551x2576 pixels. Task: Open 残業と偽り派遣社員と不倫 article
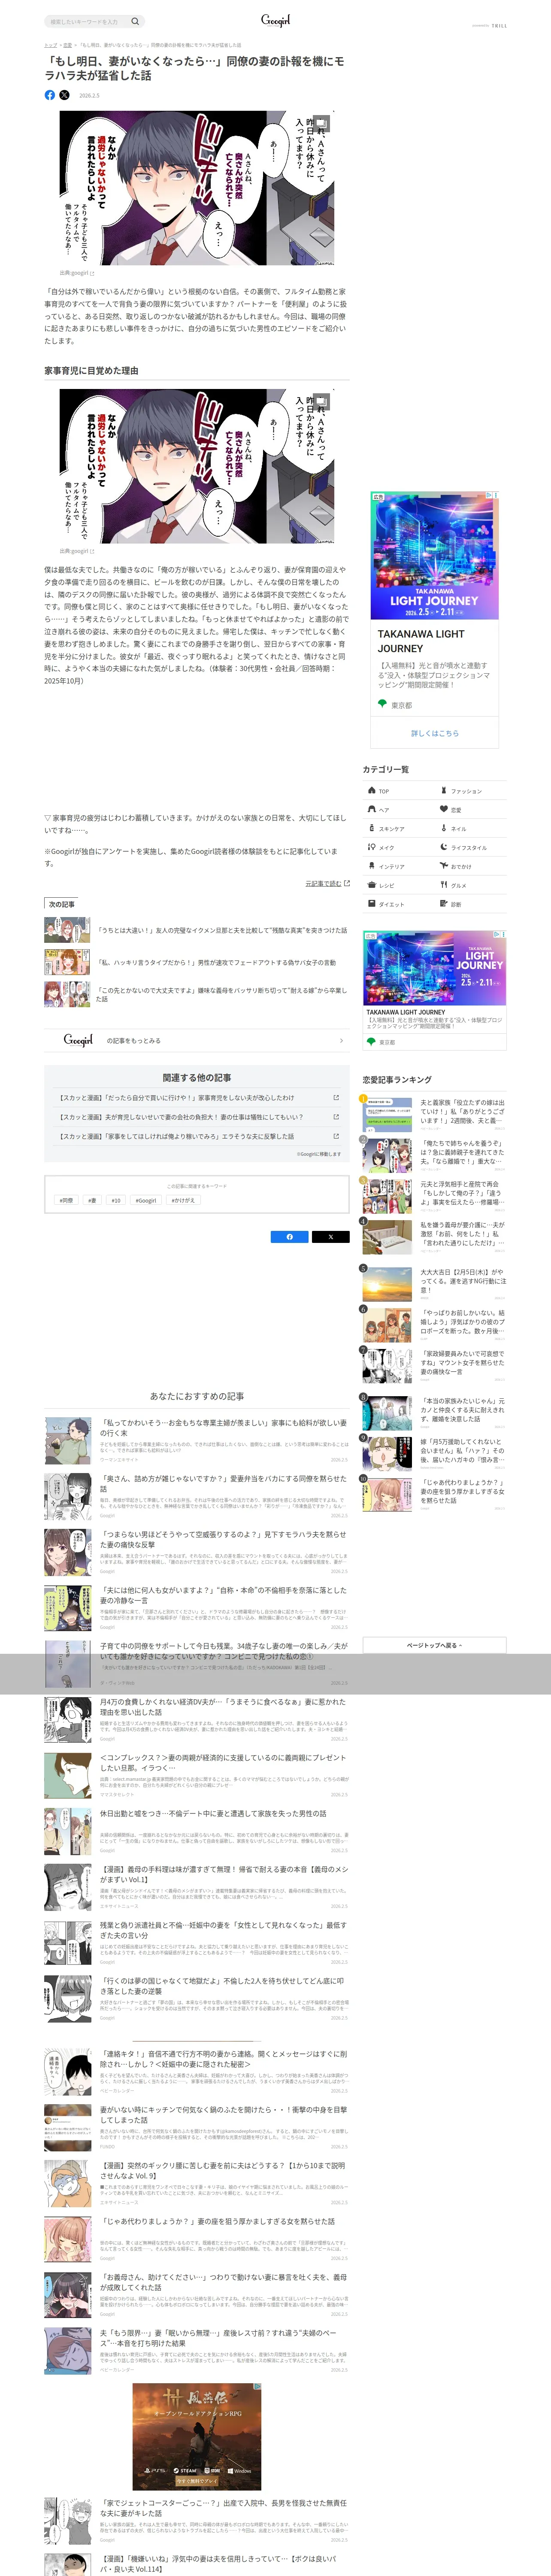tap(196, 1944)
